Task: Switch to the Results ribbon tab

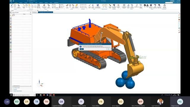Action: pyautogui.click(x=26, y=3)
